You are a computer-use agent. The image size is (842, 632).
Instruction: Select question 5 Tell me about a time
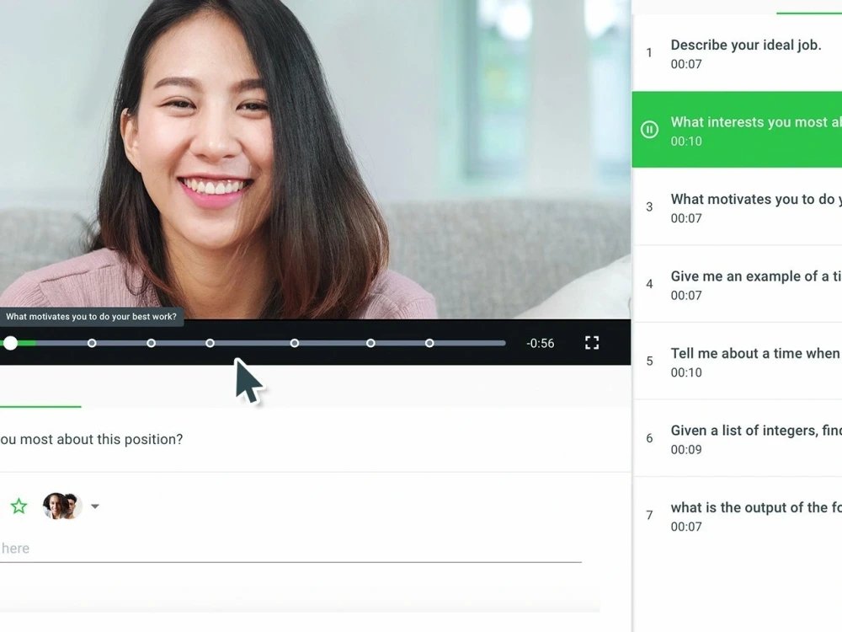[x=737, y=362]
